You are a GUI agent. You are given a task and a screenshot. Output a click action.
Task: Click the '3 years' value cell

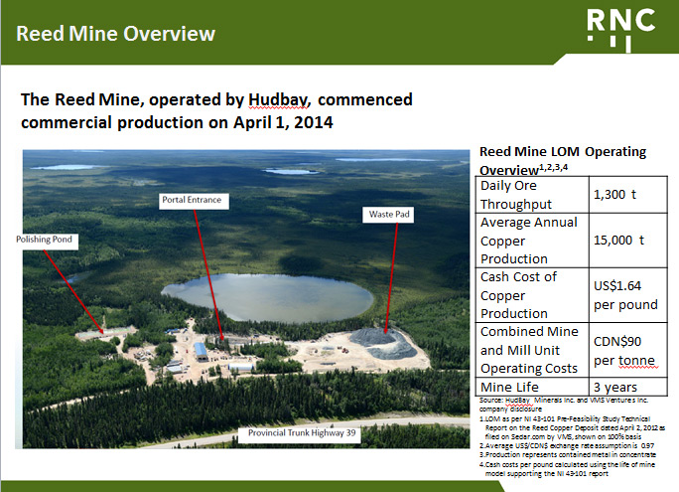pos(628,387)
